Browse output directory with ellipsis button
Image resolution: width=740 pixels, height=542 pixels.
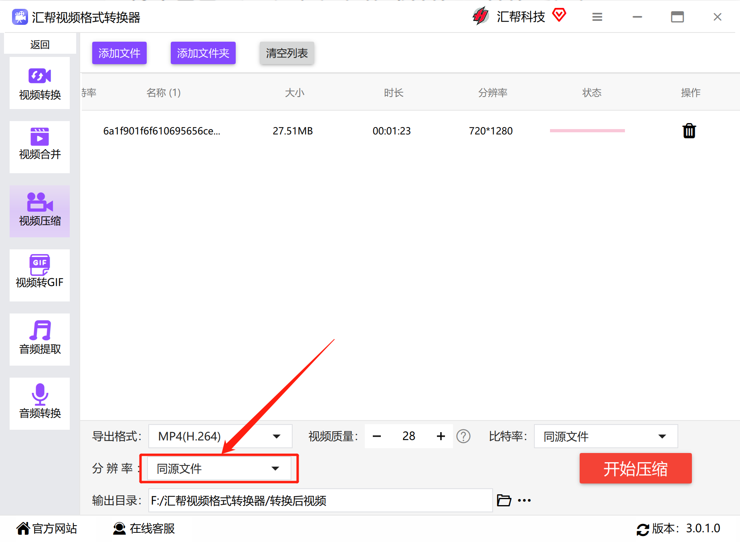pyautogui.click(x=524, y=500)
